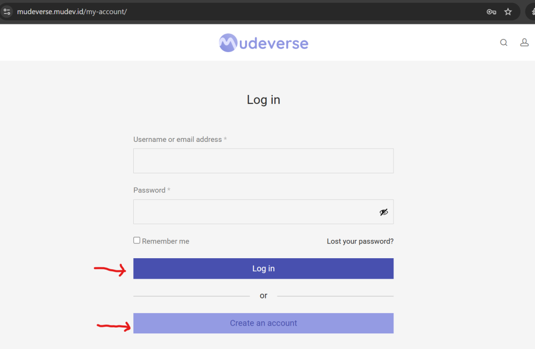Click the Remember me label text

[x=166, y=242]
